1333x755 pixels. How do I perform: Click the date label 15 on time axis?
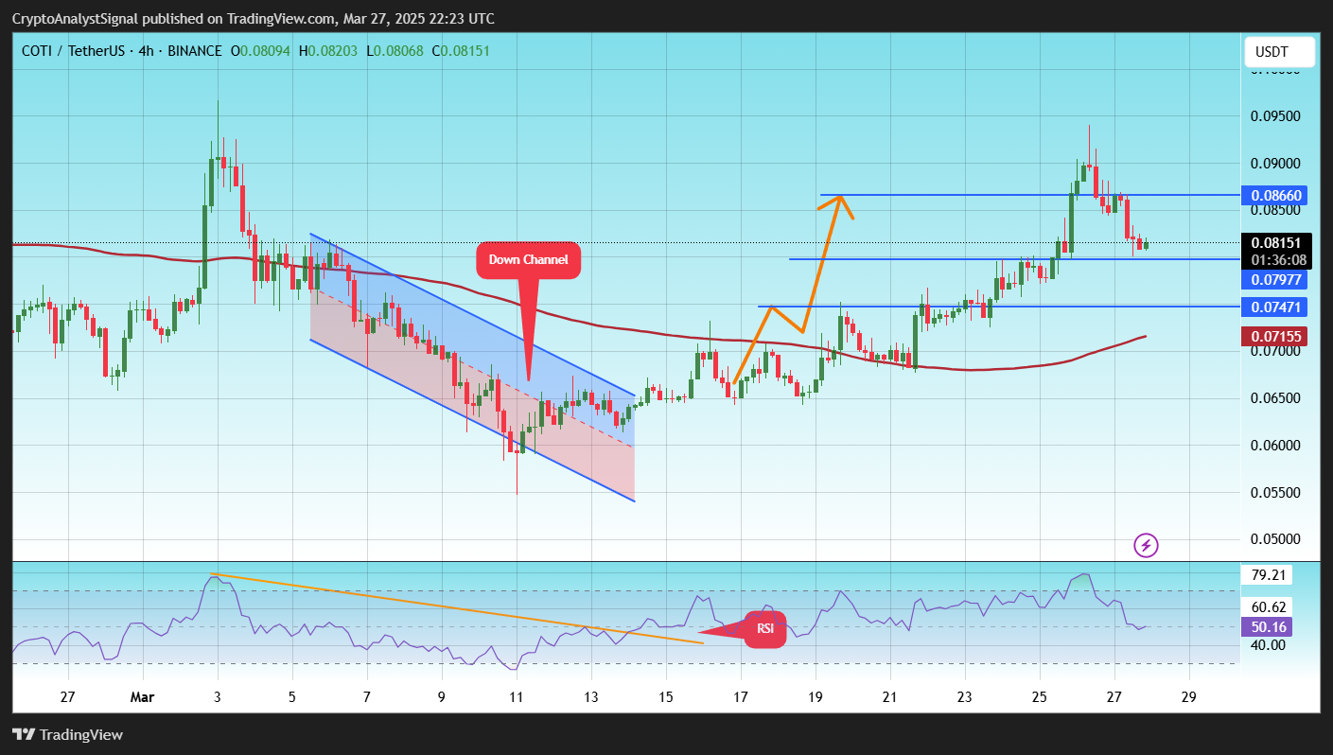666,696
